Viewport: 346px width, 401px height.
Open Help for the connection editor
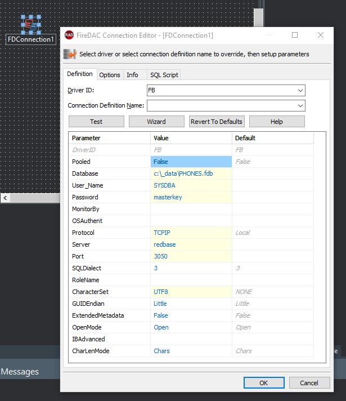point(277,122)
